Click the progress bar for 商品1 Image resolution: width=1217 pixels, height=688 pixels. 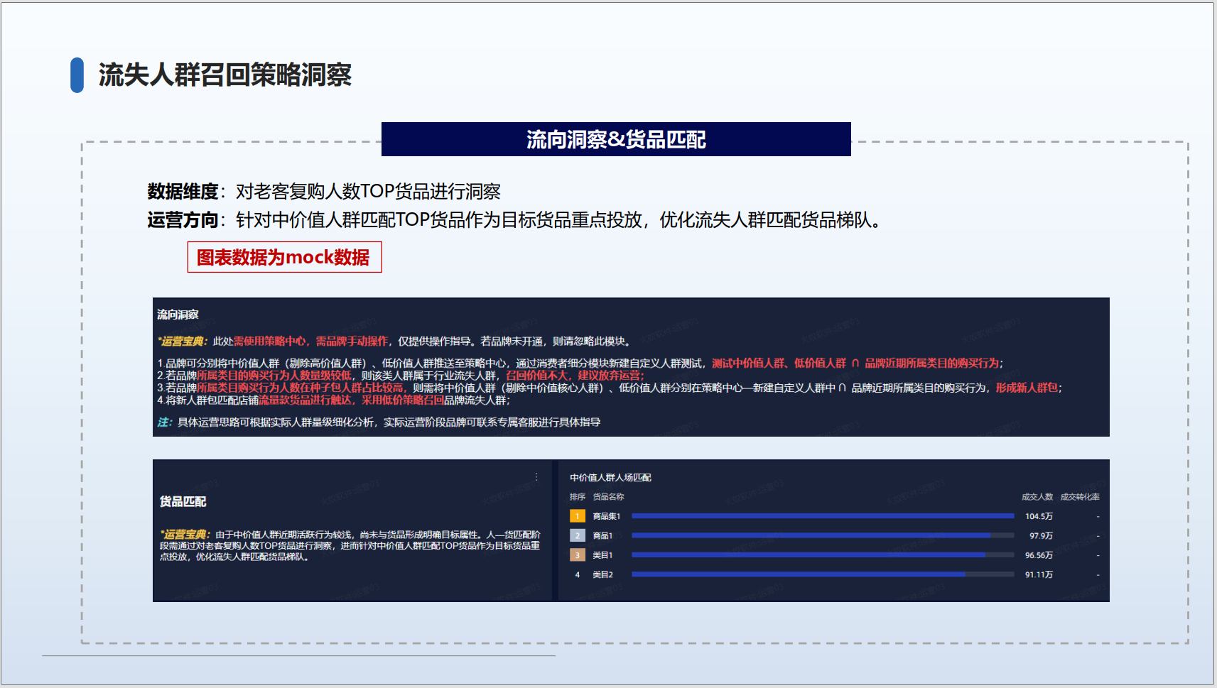click(x=823, y=535)
